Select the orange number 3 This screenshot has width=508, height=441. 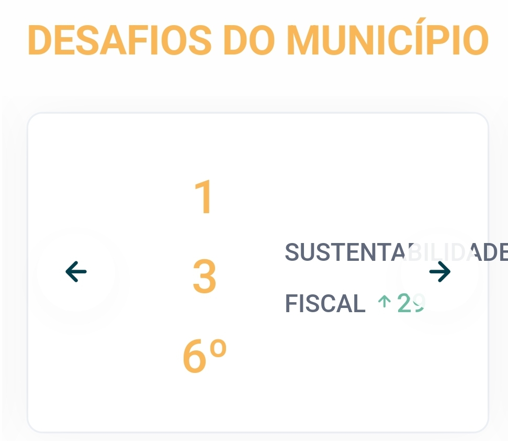click(205, 276)
